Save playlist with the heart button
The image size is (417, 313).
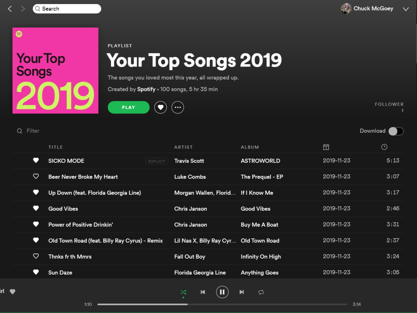click(160, 107)
